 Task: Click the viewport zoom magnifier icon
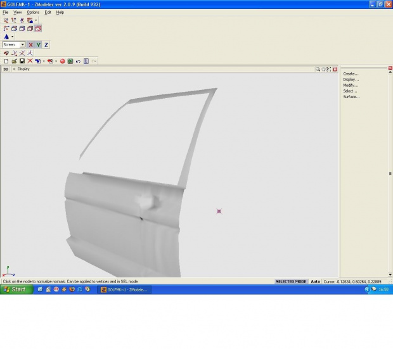(318, 69)
